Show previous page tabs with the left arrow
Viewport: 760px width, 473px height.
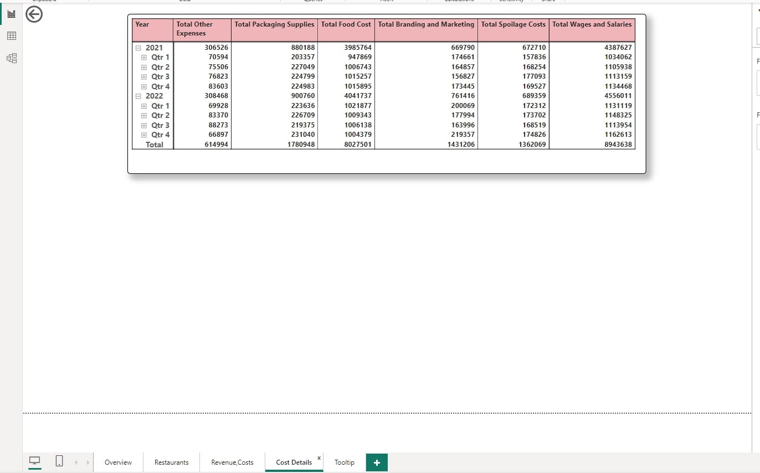pos(76,462)
